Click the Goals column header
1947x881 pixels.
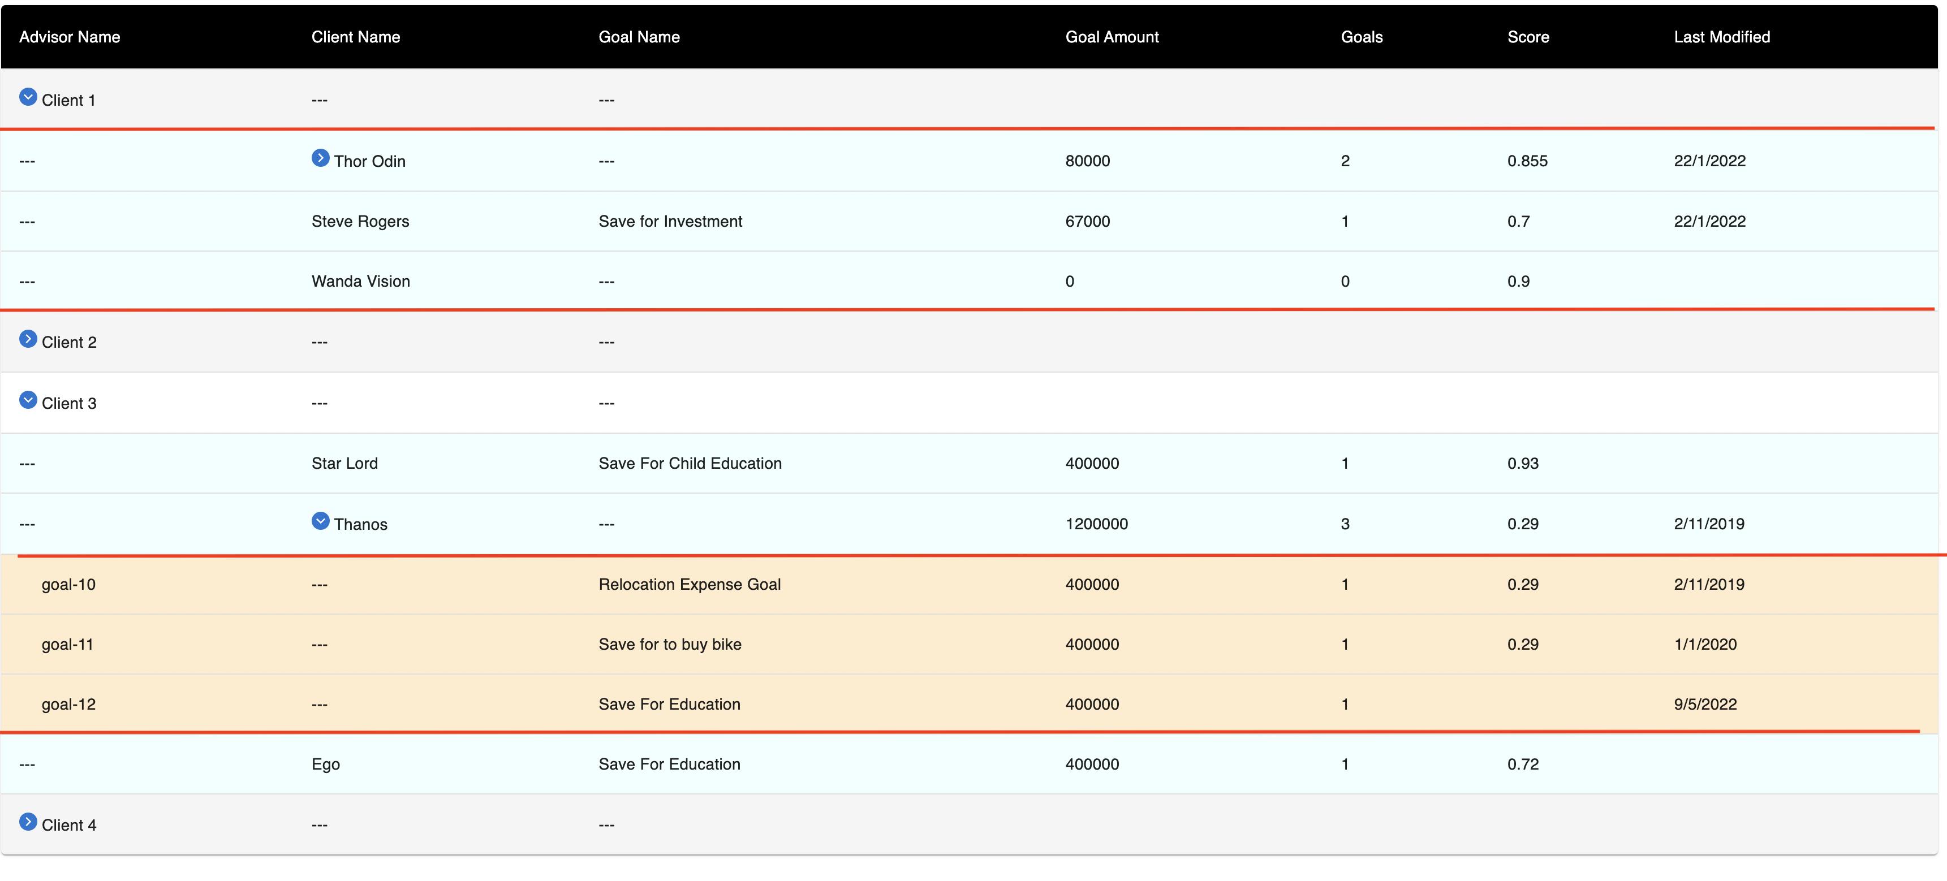pyautogui.click(x=1361, y=37)
